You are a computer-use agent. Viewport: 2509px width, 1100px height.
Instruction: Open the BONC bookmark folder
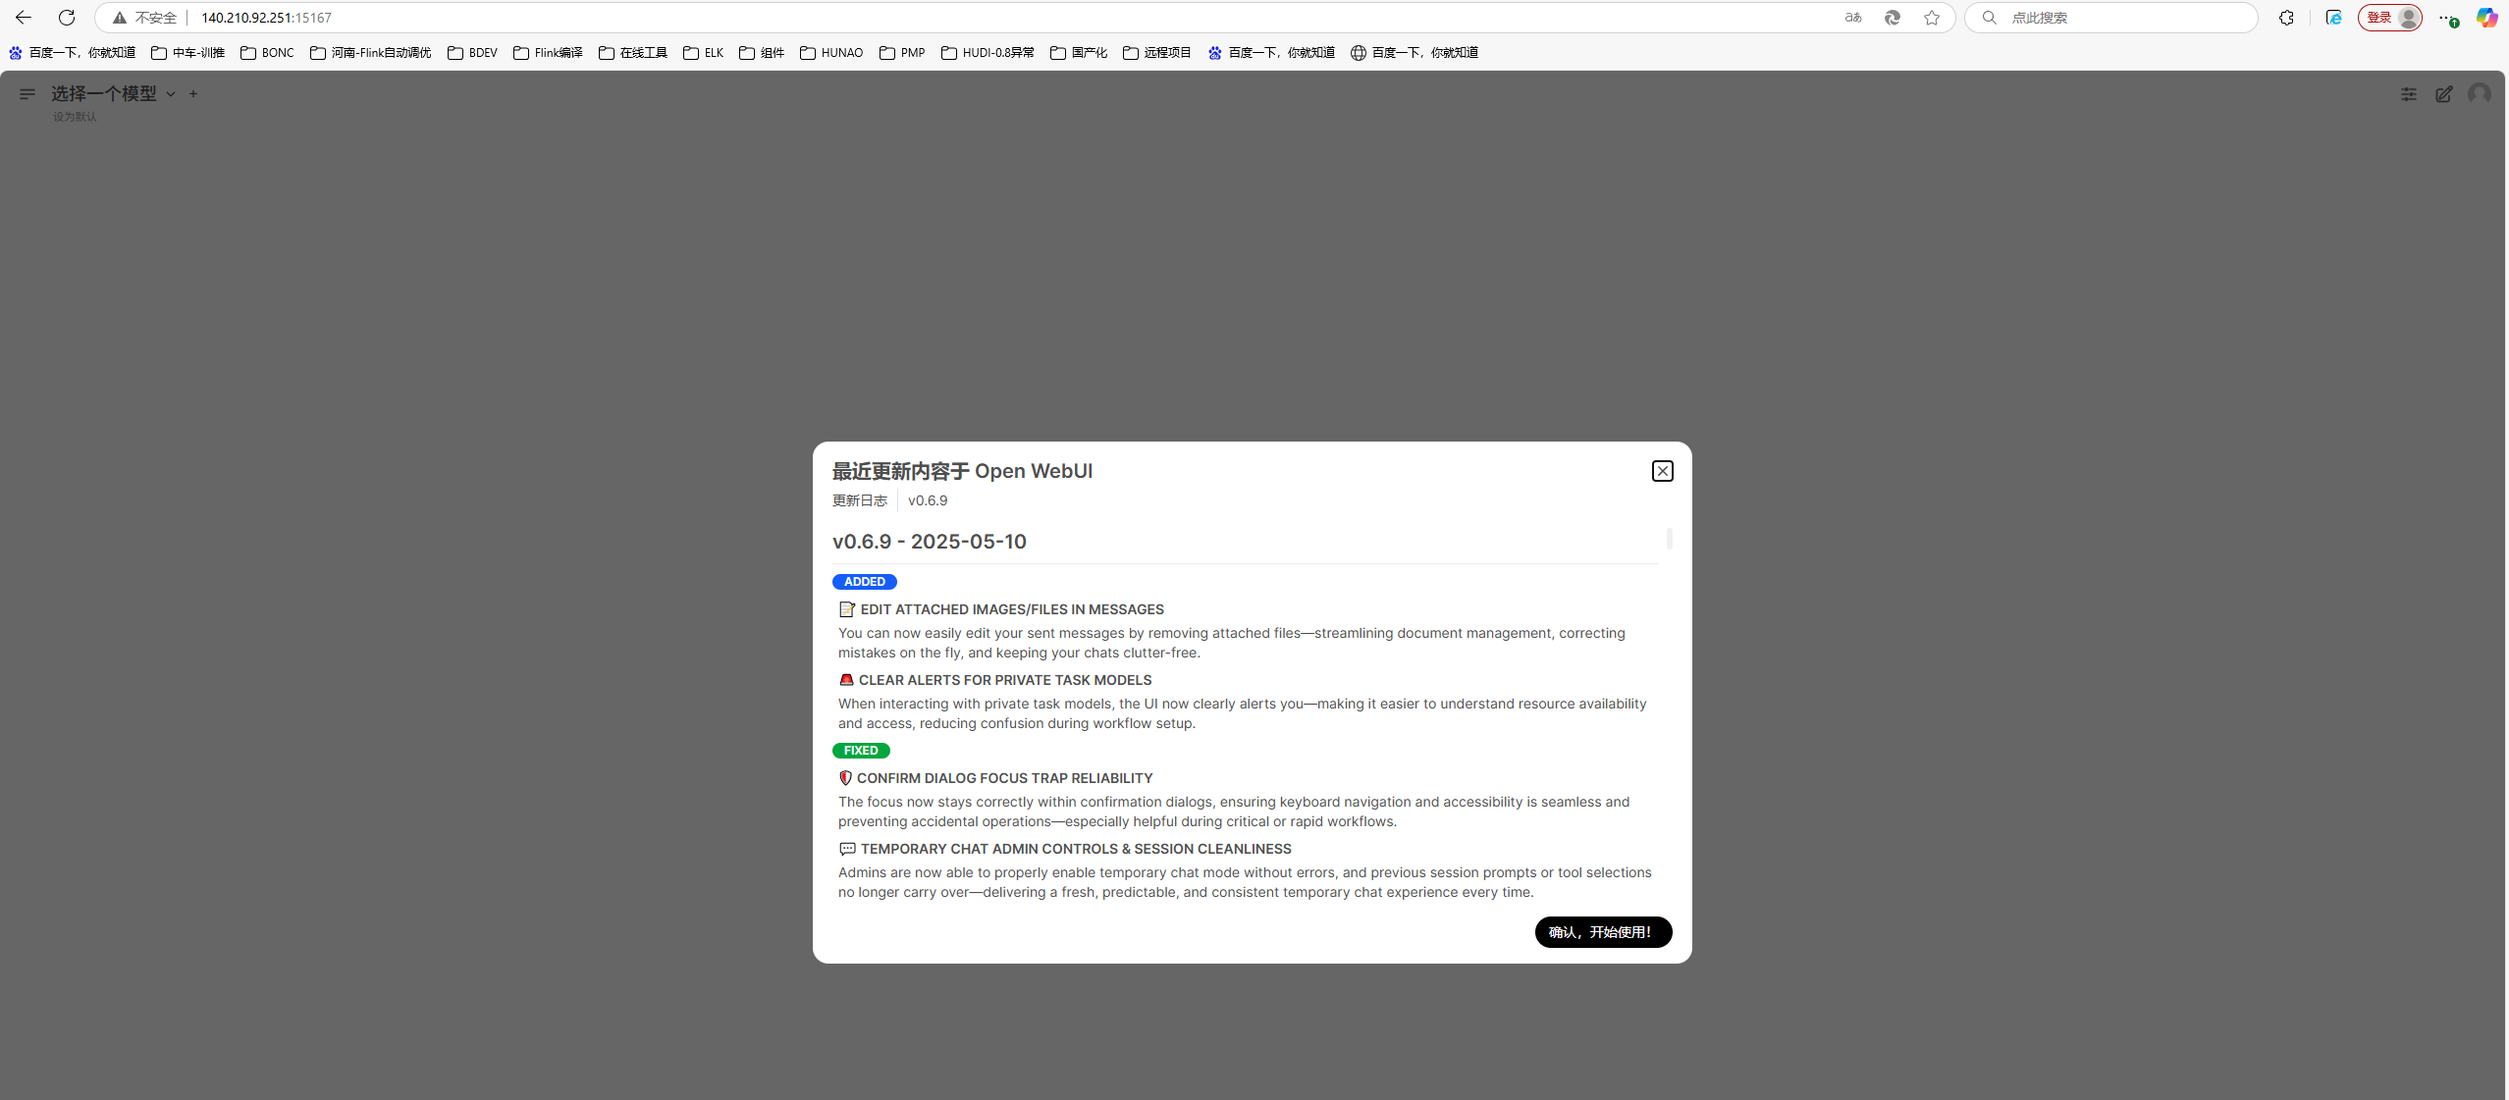click(x=267, y=53)
